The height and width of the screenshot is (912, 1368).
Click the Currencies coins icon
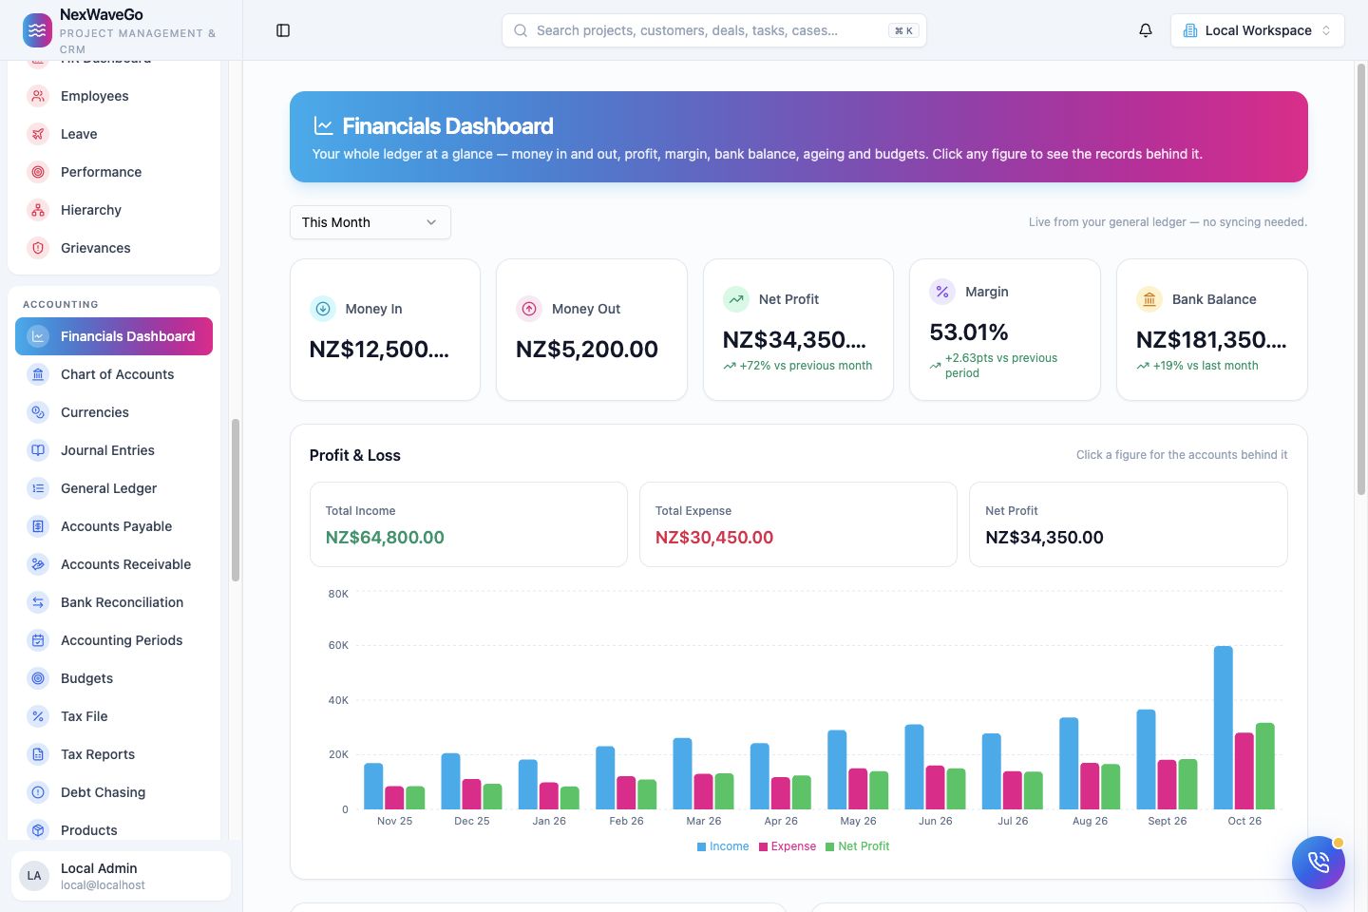(38, 412)
